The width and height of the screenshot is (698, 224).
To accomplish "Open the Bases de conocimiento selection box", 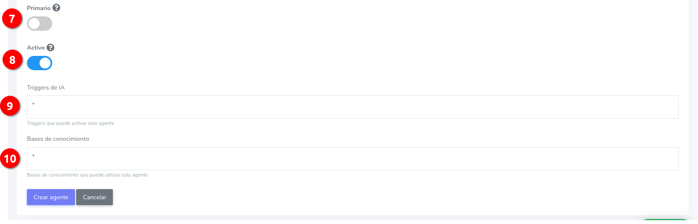I will 353,158.
